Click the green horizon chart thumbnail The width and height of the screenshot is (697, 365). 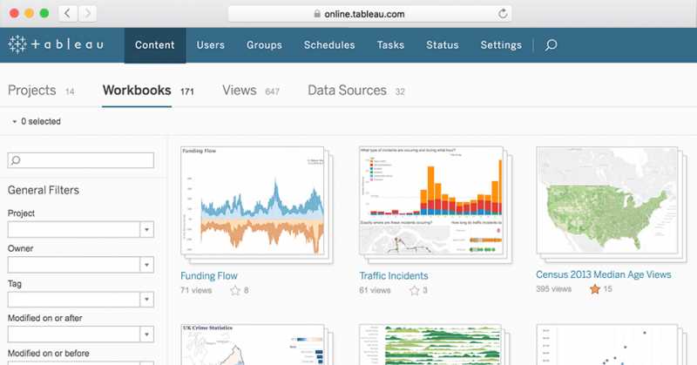pos(430,345)
